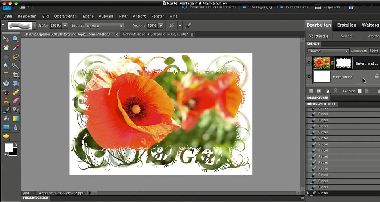Select the Hand tool

[x=6, y=48]
